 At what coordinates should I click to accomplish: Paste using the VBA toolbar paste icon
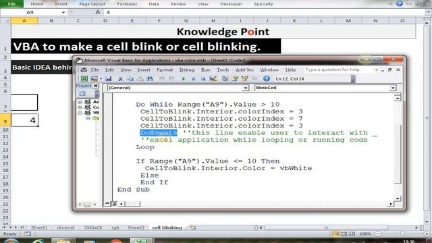coord(140,79)
